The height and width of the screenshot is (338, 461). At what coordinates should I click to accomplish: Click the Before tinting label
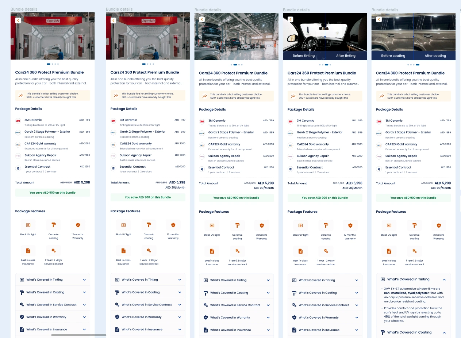click(x=304, y=56)
